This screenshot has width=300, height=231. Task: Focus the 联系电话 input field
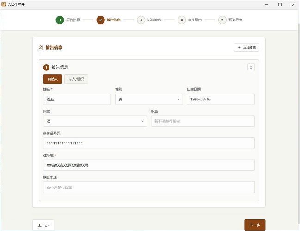[148, 187]
